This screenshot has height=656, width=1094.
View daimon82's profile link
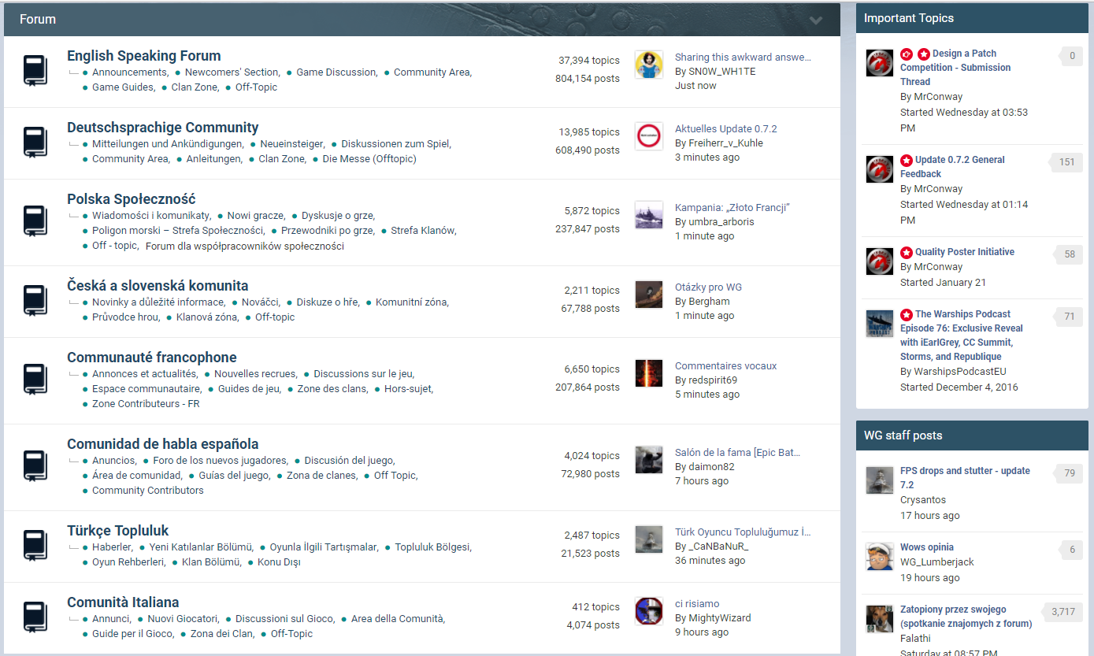(711, 467)
